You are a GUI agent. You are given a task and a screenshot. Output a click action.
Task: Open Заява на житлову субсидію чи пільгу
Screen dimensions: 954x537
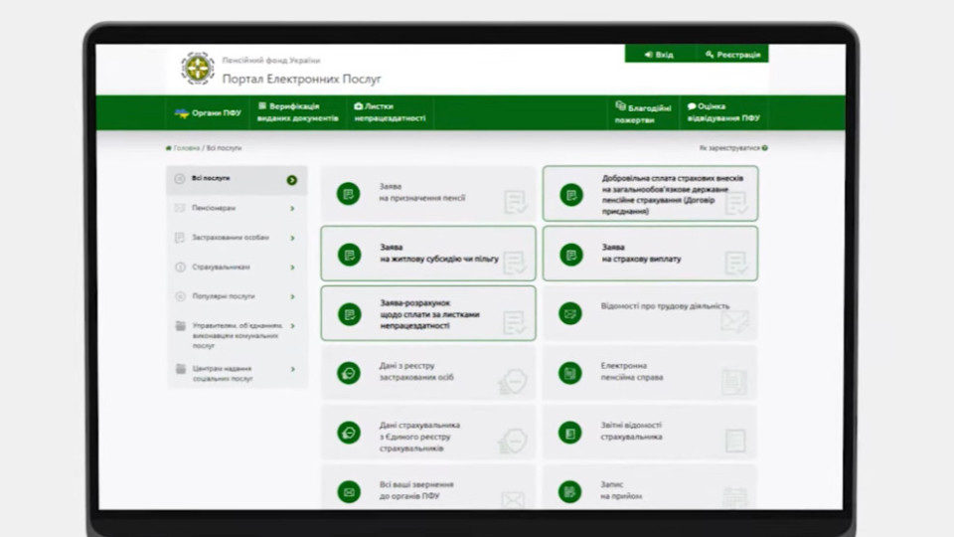(x=427, y=254)
